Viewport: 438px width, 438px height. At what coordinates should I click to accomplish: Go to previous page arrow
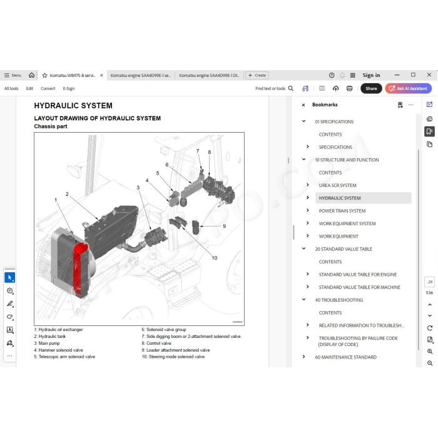430,305
